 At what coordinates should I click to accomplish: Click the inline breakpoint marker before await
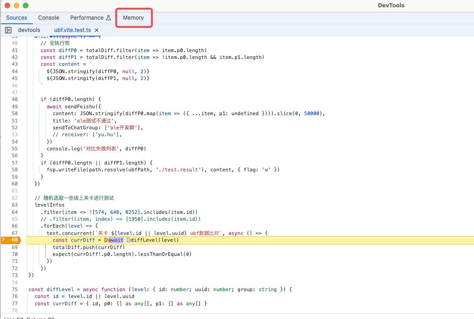tap(106, 240)
